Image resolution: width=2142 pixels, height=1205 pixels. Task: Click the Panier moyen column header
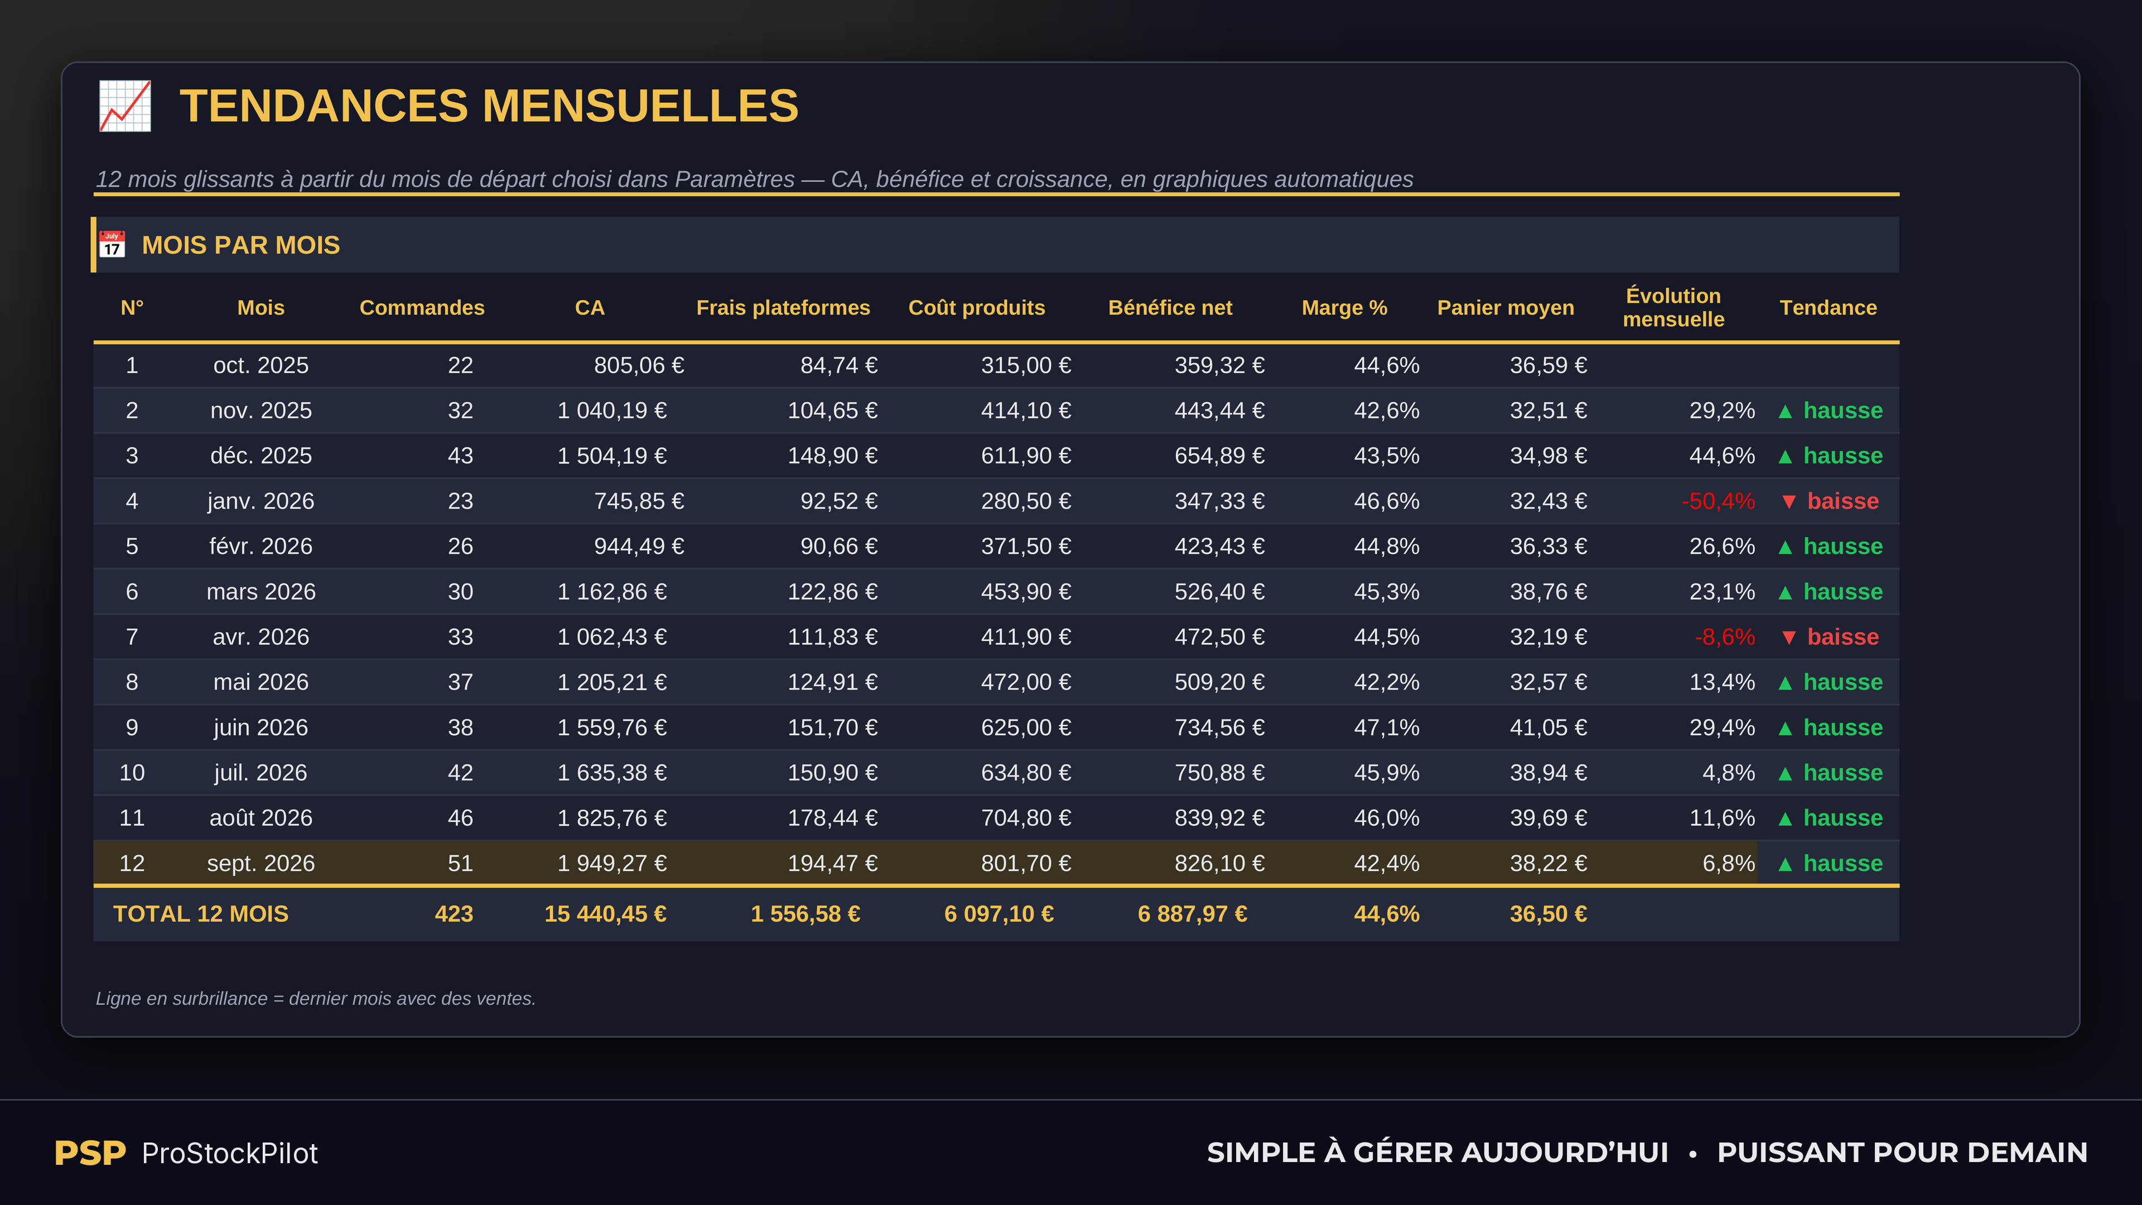click(1505, 308)
